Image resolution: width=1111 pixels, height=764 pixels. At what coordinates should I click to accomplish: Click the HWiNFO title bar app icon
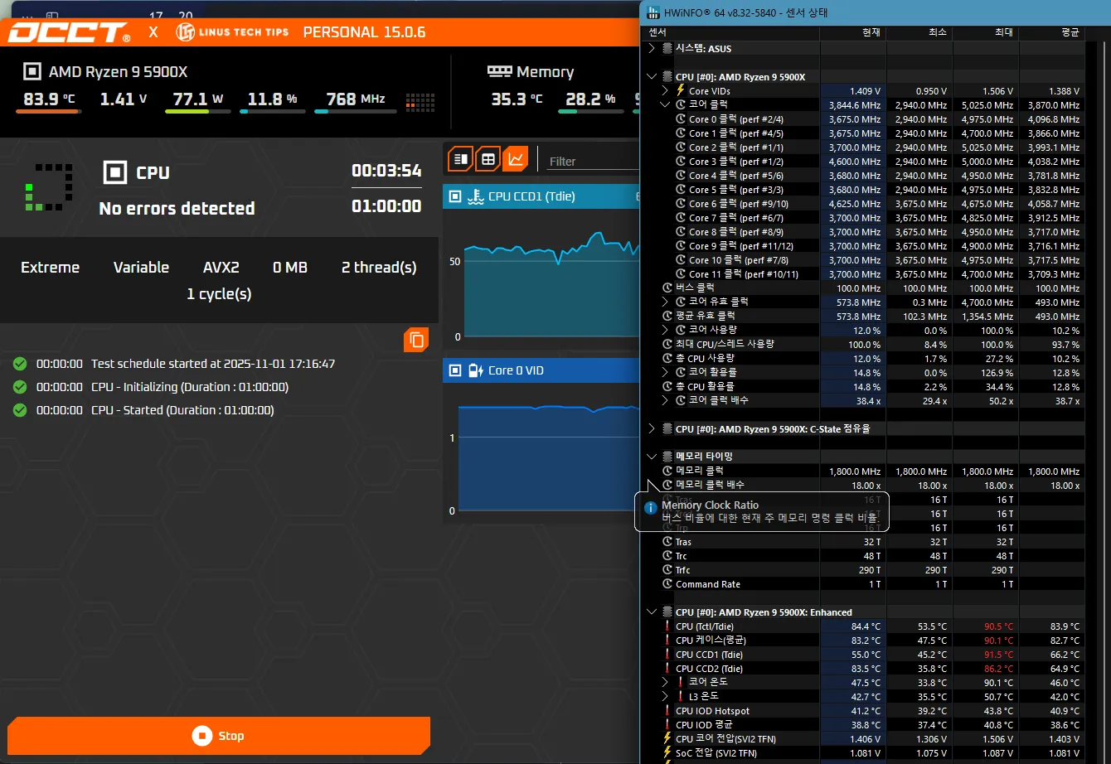pos(653,13)
